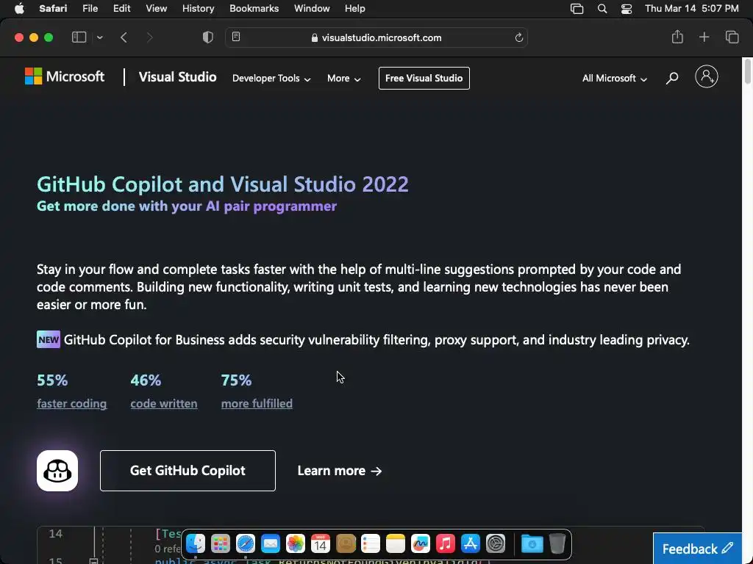
Task: Toggle Reader view icon in address bar
Action: [x=236, y=37]
